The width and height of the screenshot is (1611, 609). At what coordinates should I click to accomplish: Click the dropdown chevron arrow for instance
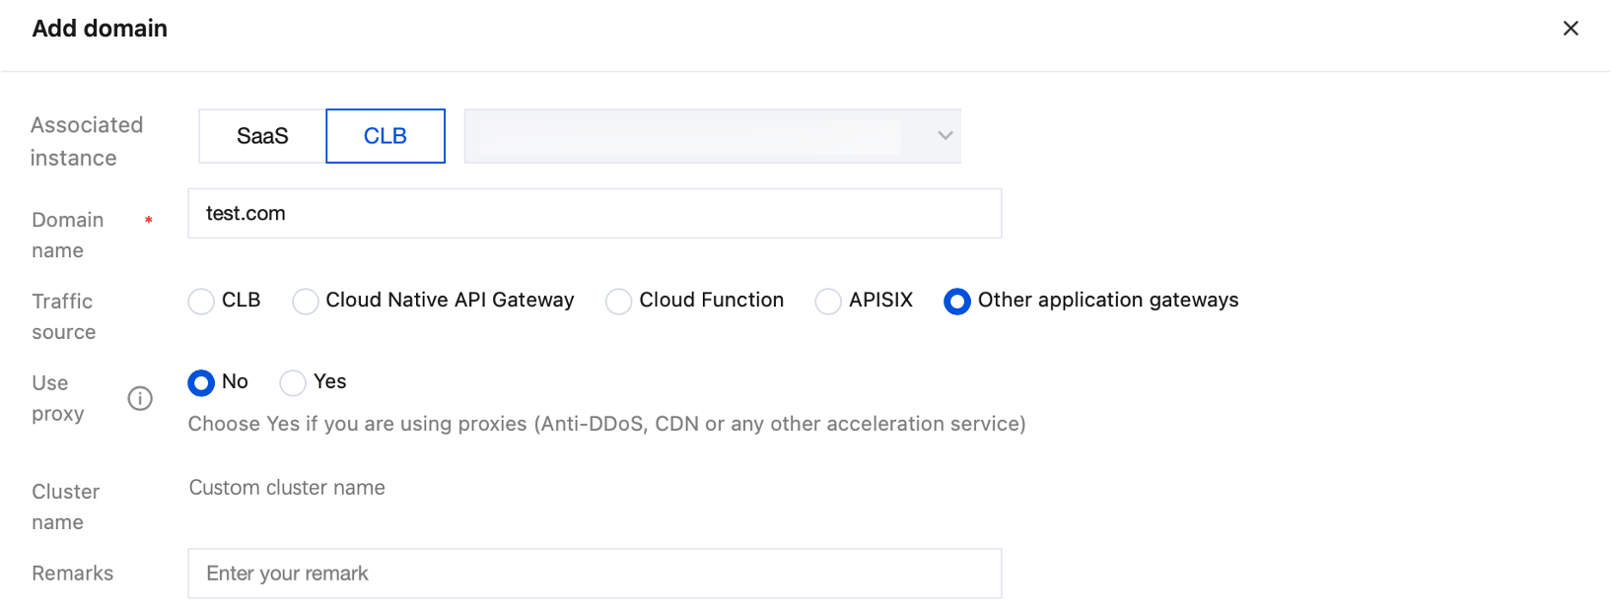[x=945, y=136]
